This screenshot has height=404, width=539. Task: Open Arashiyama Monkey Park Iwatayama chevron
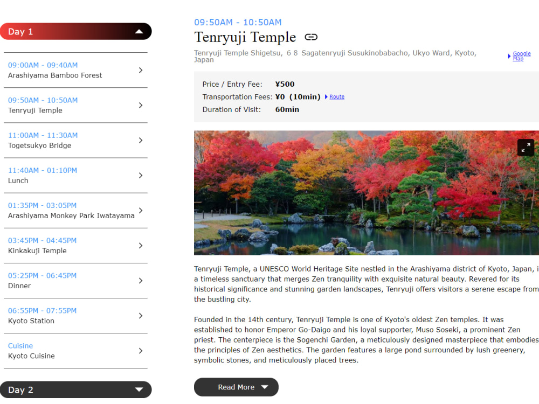tap(140, 210)
